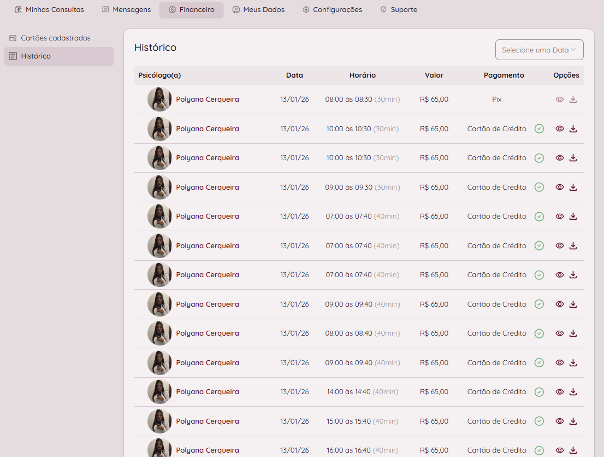This screenshot has height=457, width=604.
Task: Click Polyana Cerqueira's photo in the Pix row
Action: tap(159, 99)
